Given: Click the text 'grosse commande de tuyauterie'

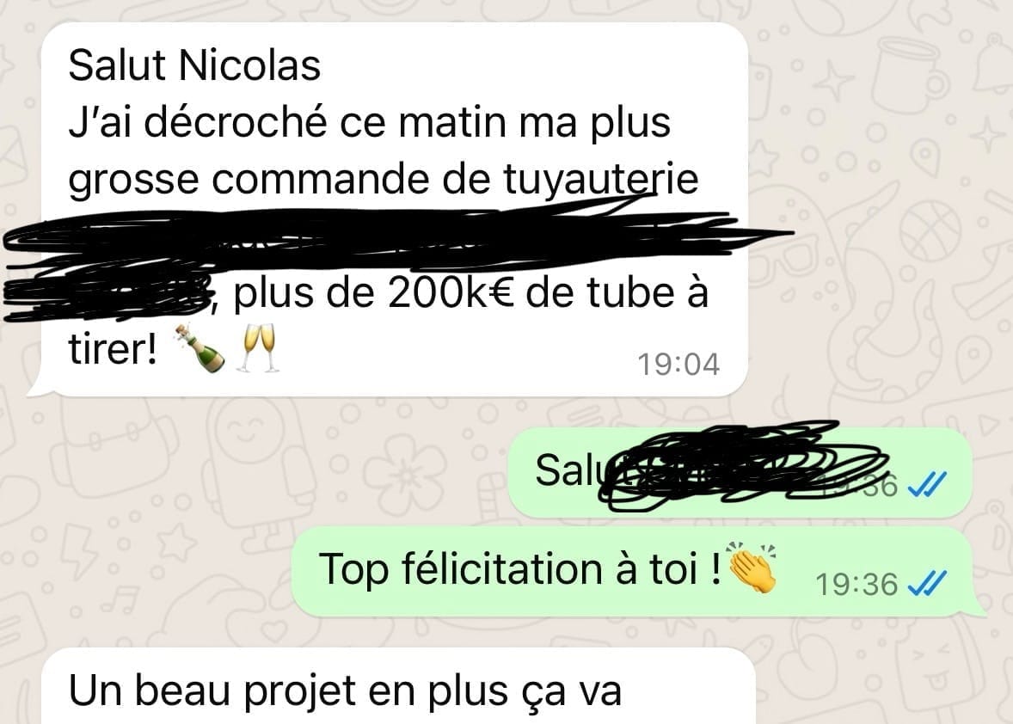Looking at the screenshot, I should 384,179.
